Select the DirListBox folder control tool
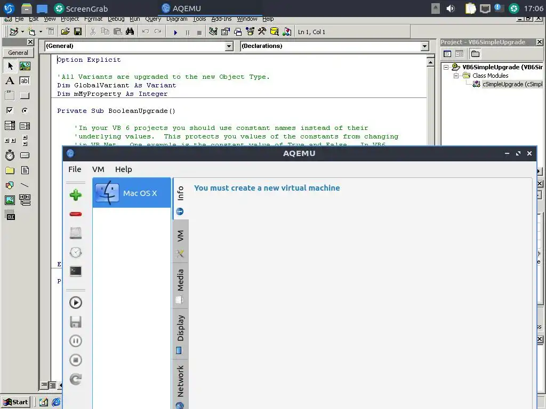This screenshot has height=409, width=546. coord(10,170)
